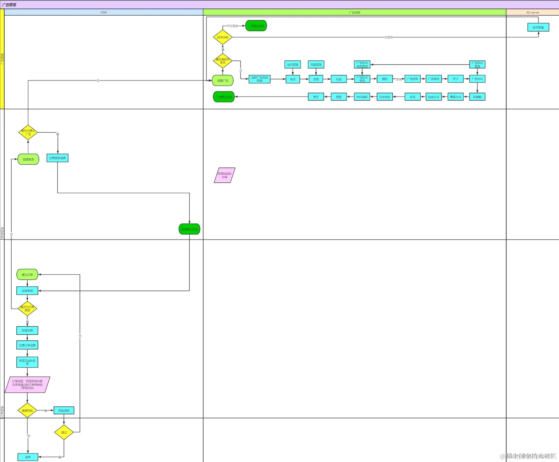Viewport: 559px width, 462px height.
Task: Click the 广告形式管理 box
Action: (477, 65)
